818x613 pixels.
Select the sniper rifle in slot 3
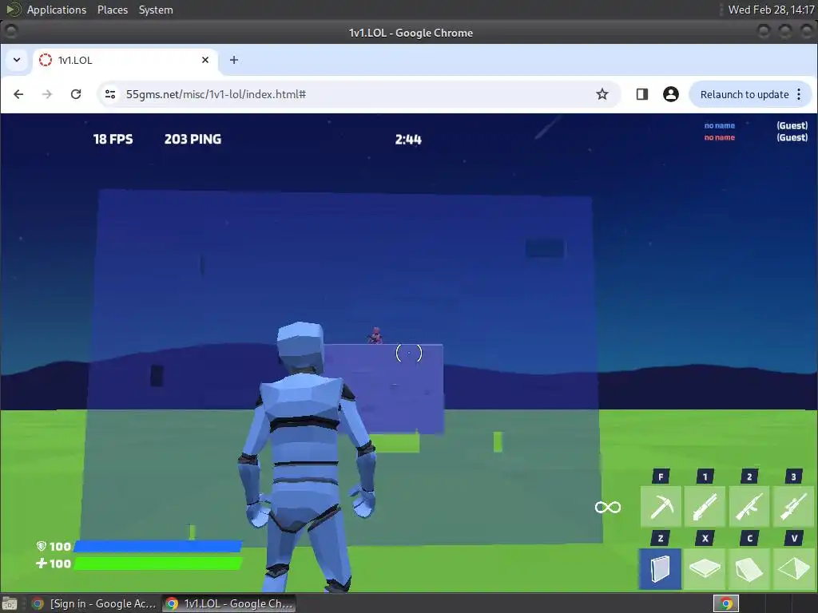tap(793, 506)
